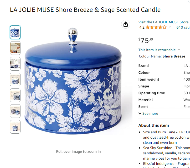Expand 'See more' product details
The width and height of the screenshot is (190, 168).
point(148,113)
